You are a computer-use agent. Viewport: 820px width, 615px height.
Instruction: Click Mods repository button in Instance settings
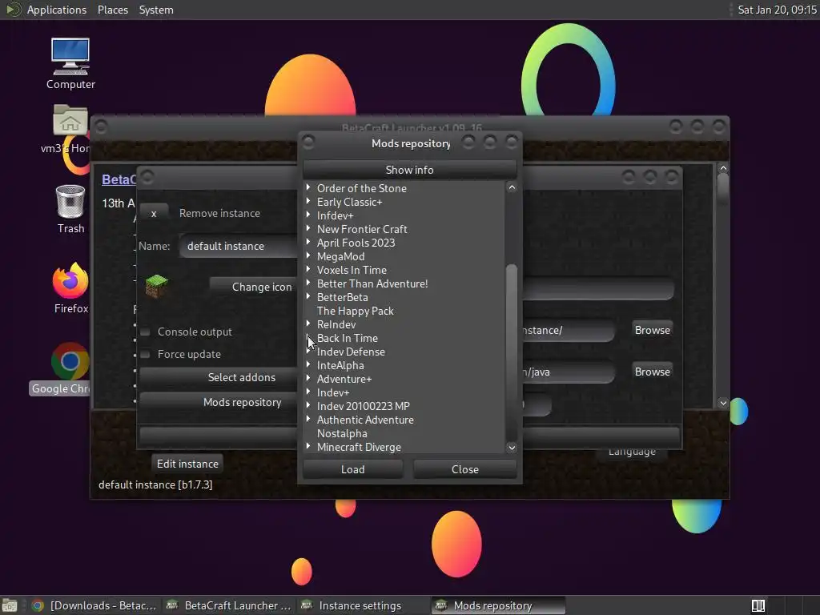(218, 402)
